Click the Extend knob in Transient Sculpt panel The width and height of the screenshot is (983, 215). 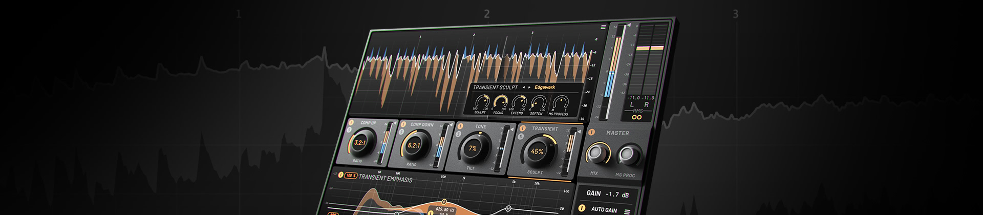pos(518,101)
